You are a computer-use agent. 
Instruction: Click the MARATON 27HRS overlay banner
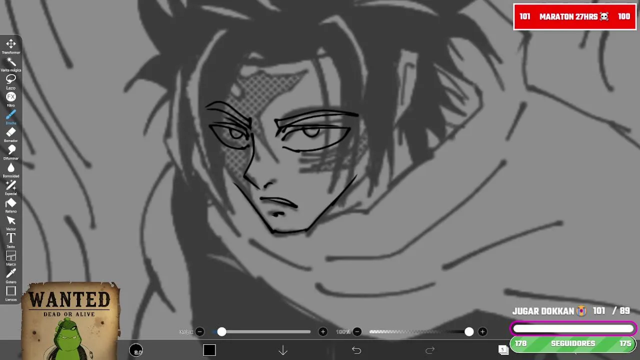click(575, 17)
